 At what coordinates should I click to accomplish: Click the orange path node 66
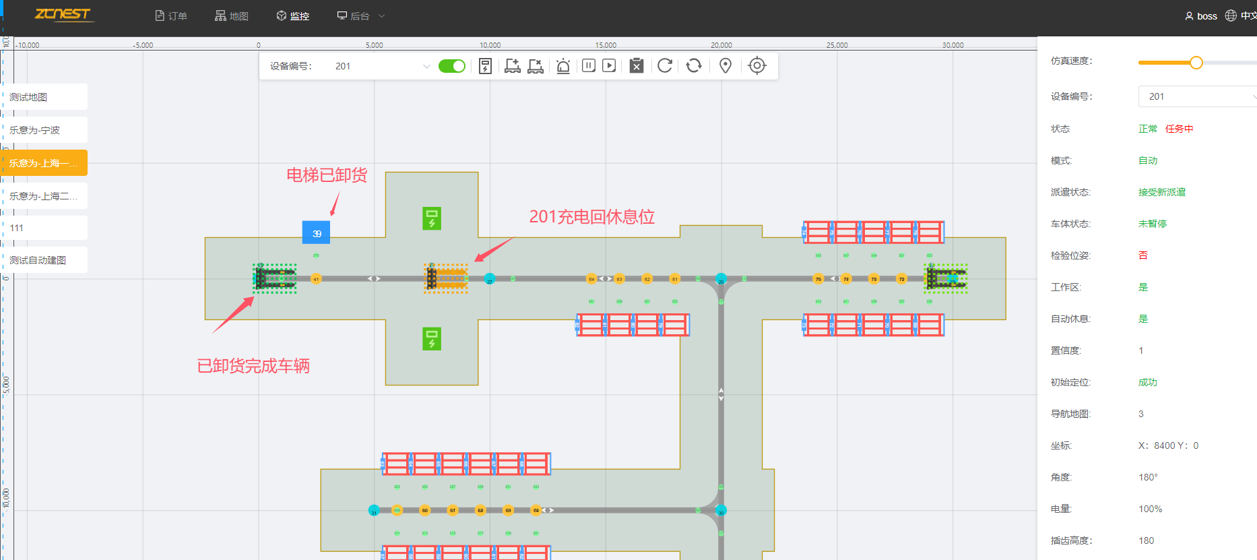click(425, 510)
